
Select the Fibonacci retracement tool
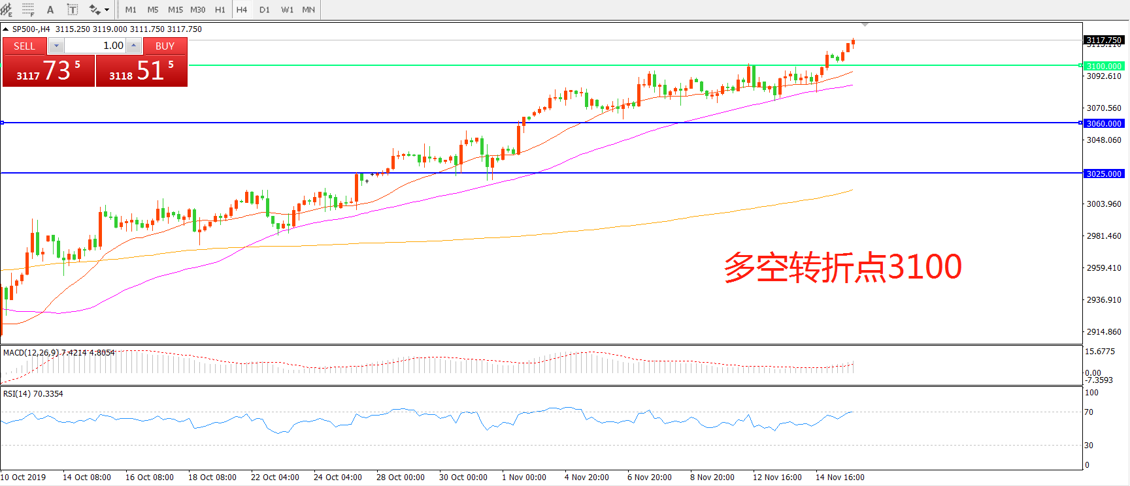click(28, 10)
